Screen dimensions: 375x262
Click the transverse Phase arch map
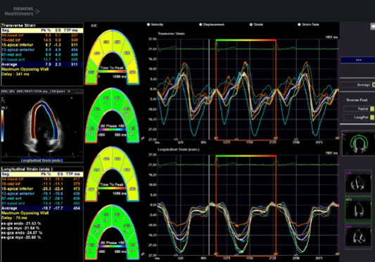click(x=112, y=116)
